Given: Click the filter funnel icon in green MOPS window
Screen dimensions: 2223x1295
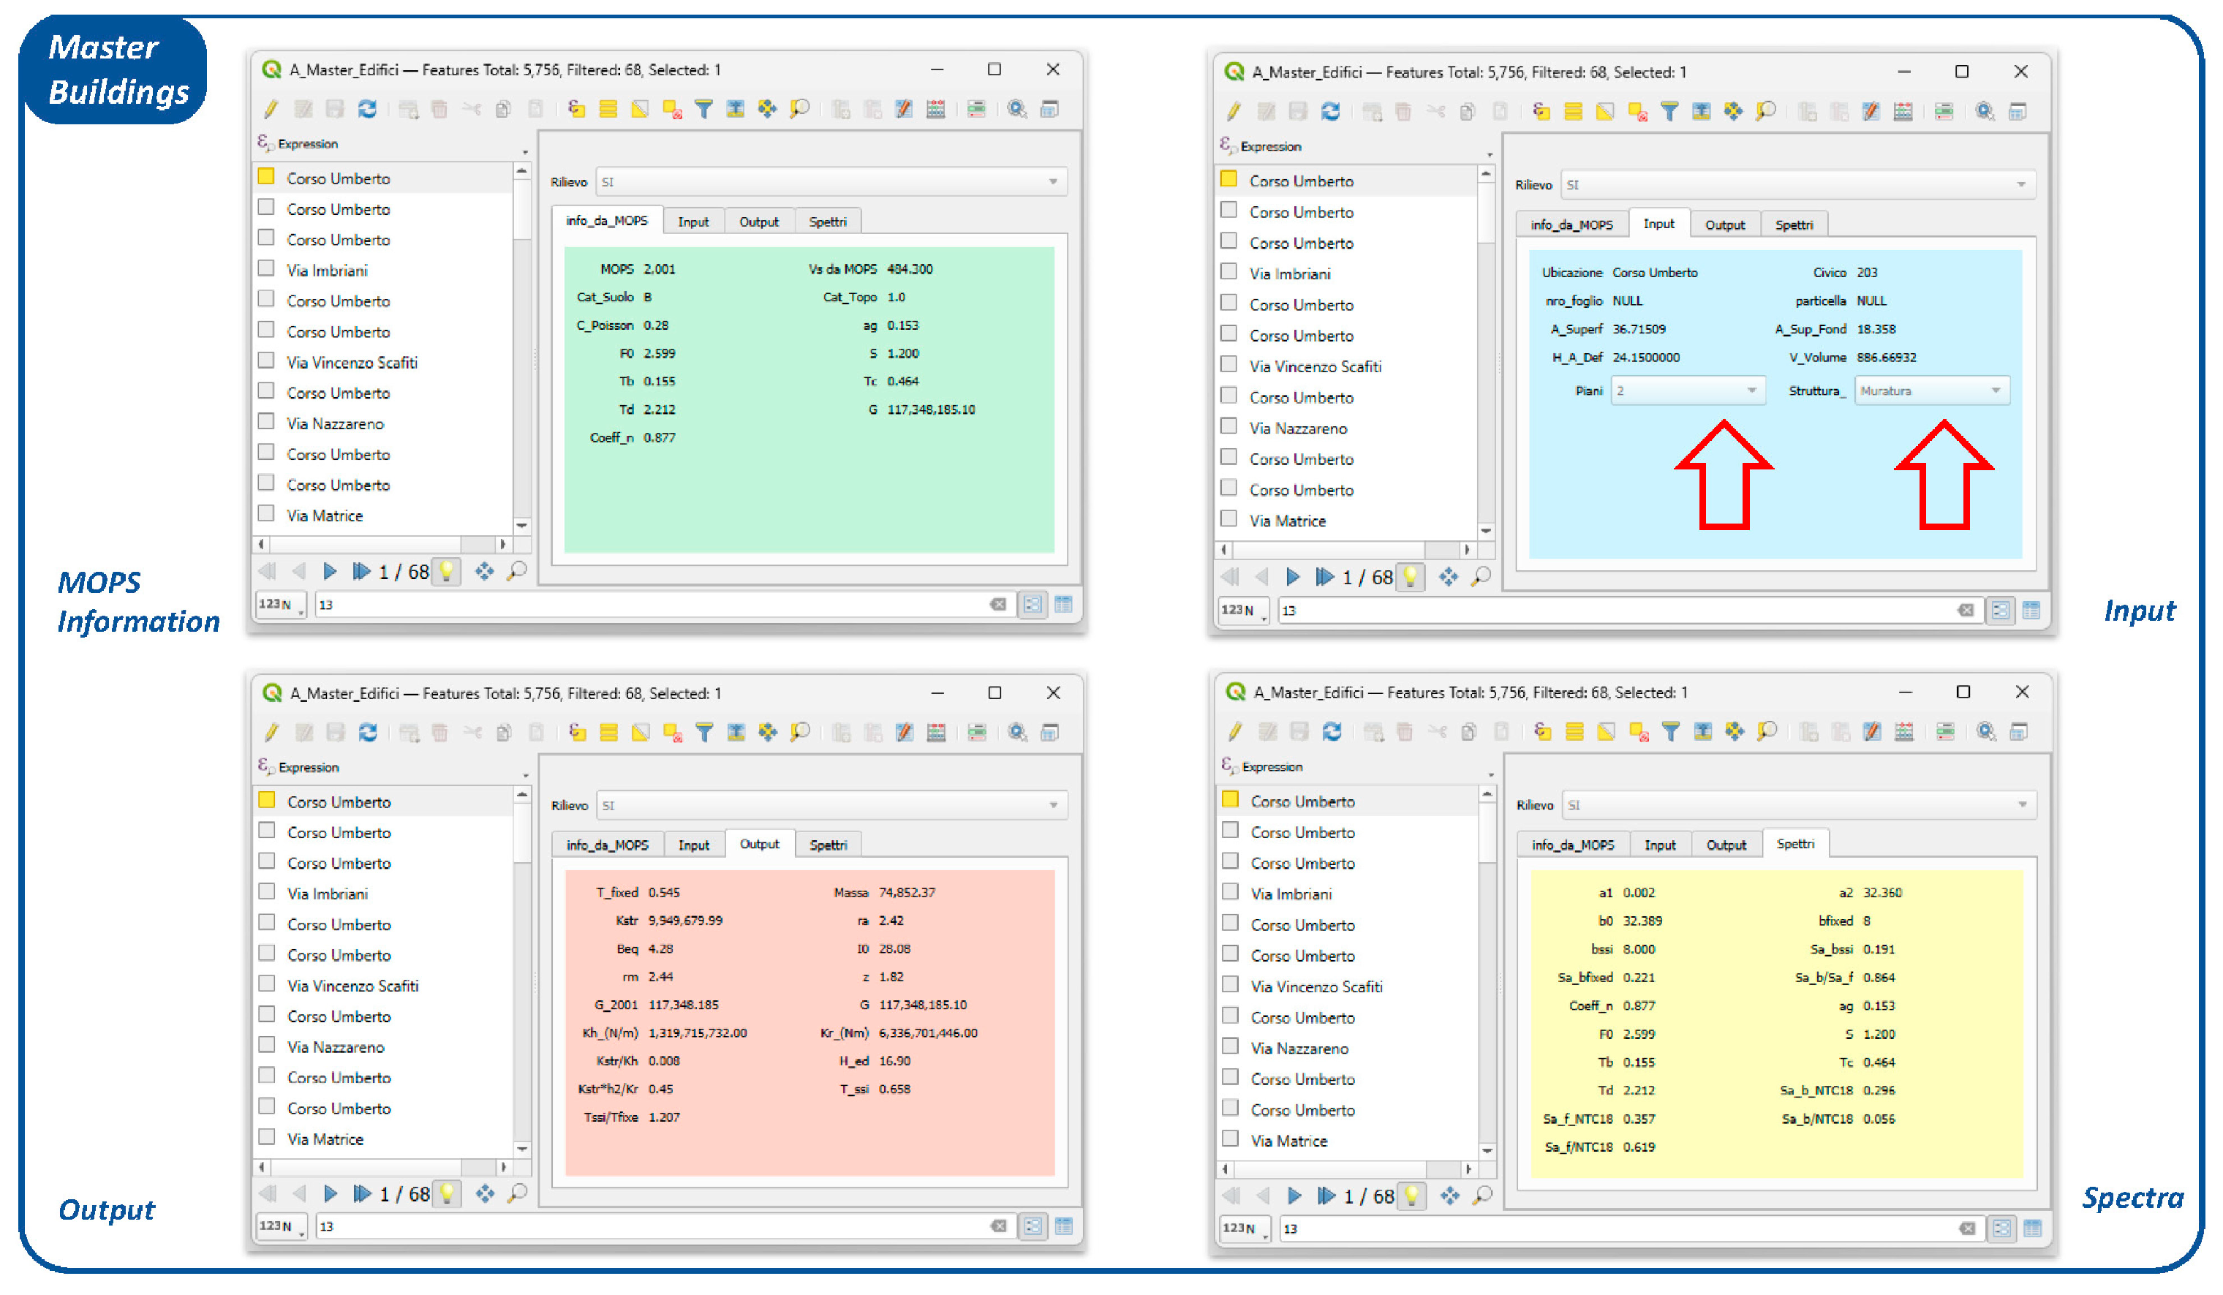Looking at the screenshot, I should point(703,110).
